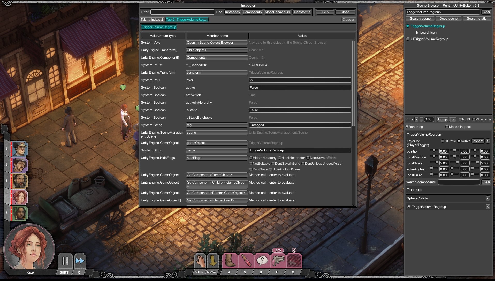Image resolution: width=495 pixels, height=281 pixels.
Task: Click the green shield marker in street
Action: click(x=123, y=87)
